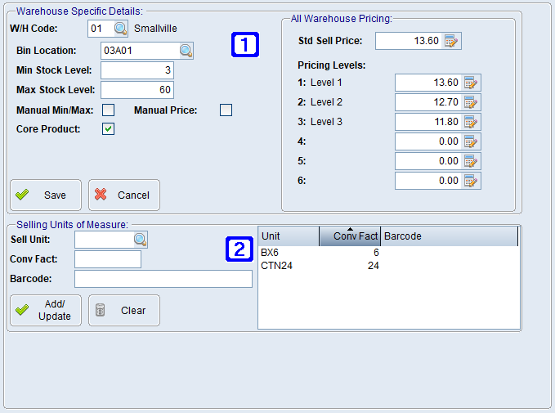Image resolution: width=555 pixels, height=413 pixels.
Task: Clear the selling unit fields
Action: pos(124,310)
